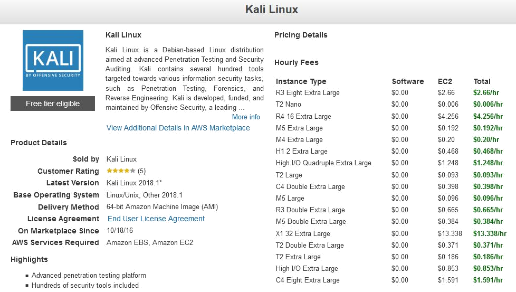516x292 pixels.
Task: Click the Total column header
Action: click(482, 81)
